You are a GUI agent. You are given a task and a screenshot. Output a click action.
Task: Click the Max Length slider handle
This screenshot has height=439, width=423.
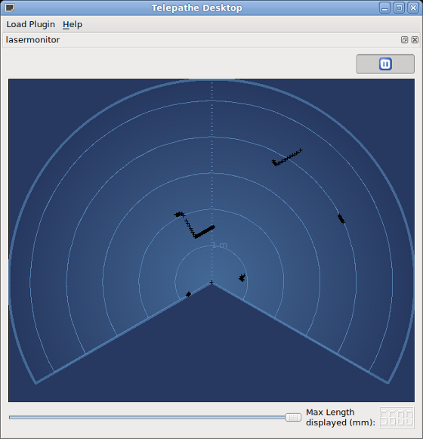293,417
